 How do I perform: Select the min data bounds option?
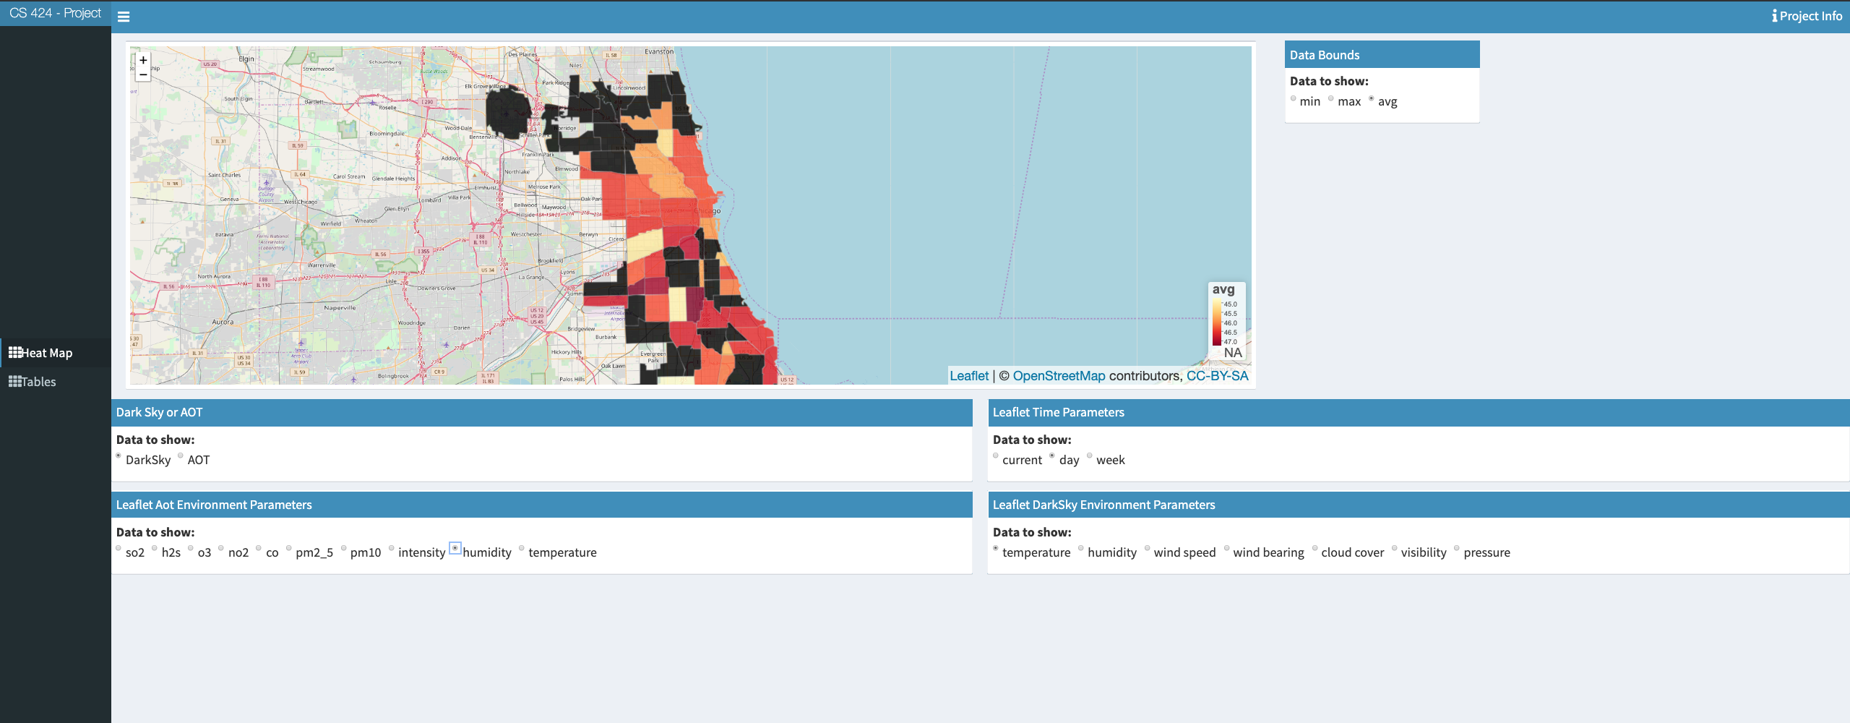(x=1294, y=99)
